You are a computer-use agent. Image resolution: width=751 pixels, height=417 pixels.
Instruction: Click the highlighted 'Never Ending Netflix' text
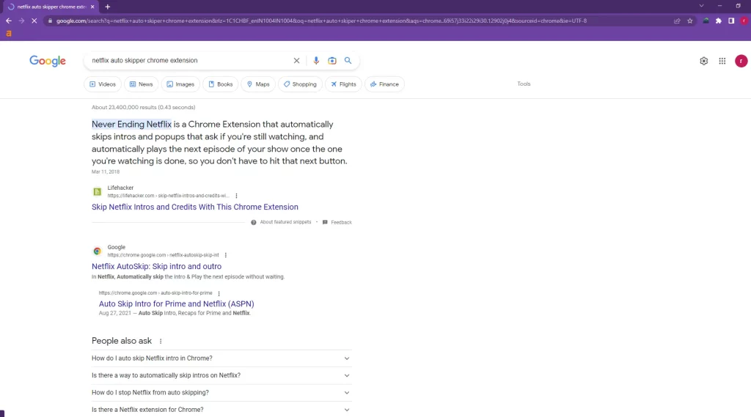pos(131,124)
